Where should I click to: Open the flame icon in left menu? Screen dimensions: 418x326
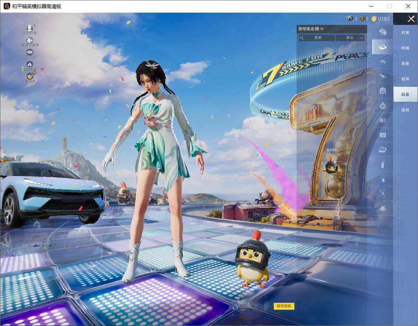[x=30, y=64]
